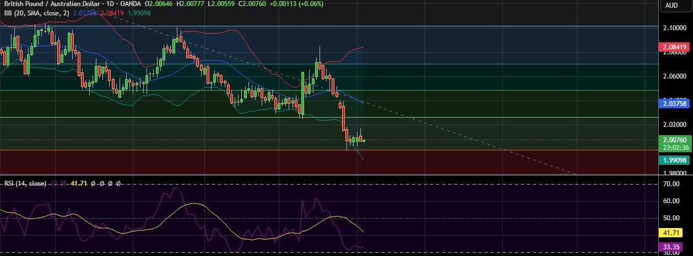Click the purple 33.35 RSI axis label

tap(675, 247)
